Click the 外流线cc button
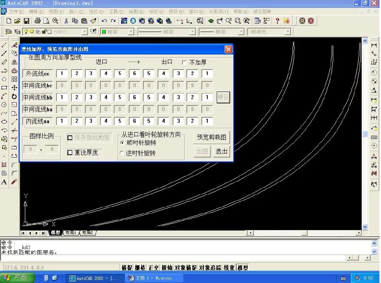The height and width of the screenshot is (283, 381). click(38, 73)
